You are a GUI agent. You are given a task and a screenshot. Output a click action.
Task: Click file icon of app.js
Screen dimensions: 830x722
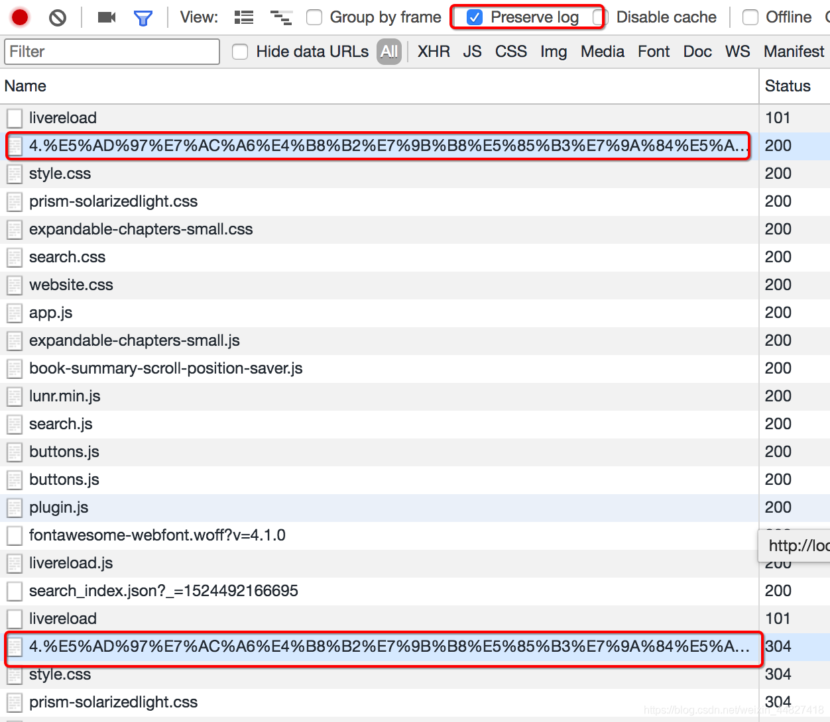[x=15, y=313]
